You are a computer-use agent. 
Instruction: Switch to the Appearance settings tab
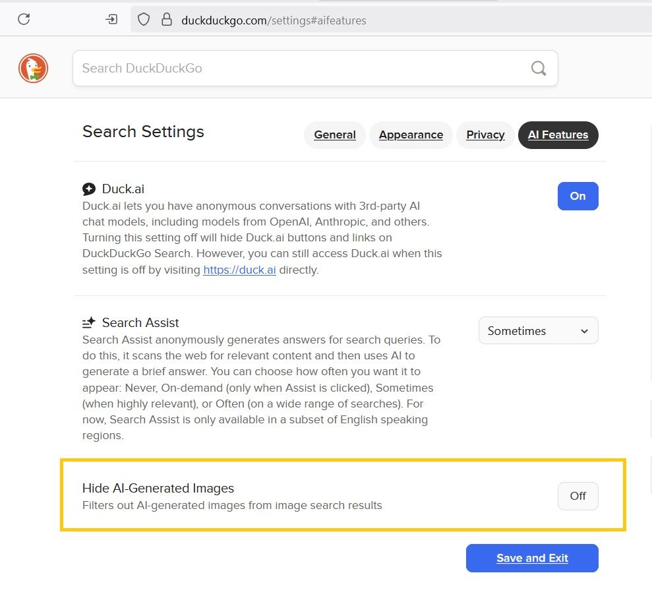[x=411, y=135]
